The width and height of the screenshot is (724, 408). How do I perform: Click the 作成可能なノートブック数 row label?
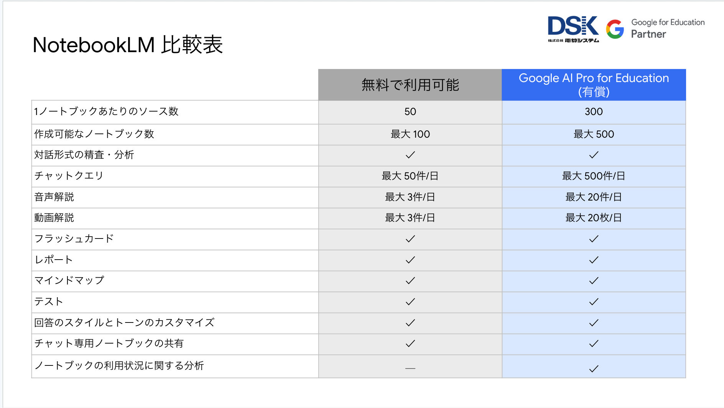94,134
